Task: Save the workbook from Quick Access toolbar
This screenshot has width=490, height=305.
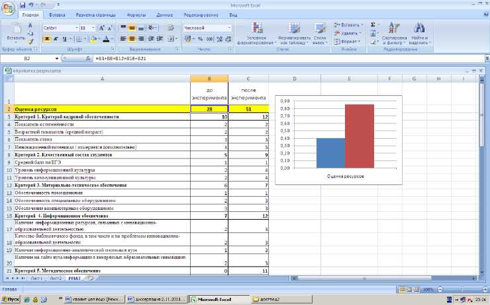Action: point(23,4)
